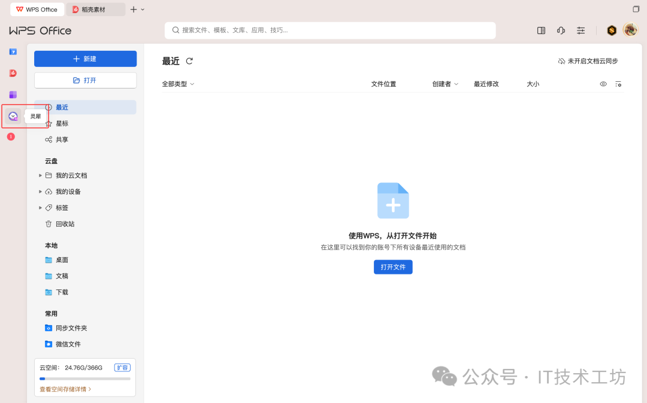Refresh the 最近 file list
This screenshot has width=647, height=403.
(189, 60)
